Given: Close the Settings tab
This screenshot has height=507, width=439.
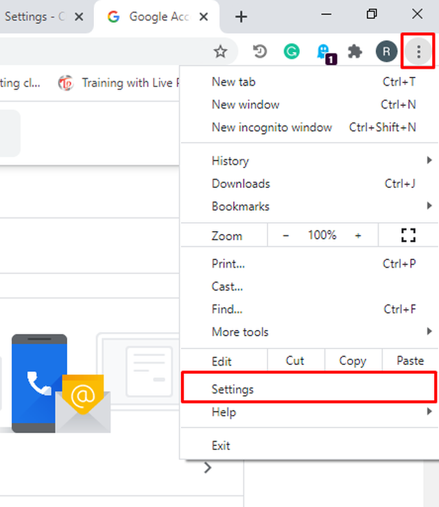Looking at the screenshot, I should tap(79, 16).
